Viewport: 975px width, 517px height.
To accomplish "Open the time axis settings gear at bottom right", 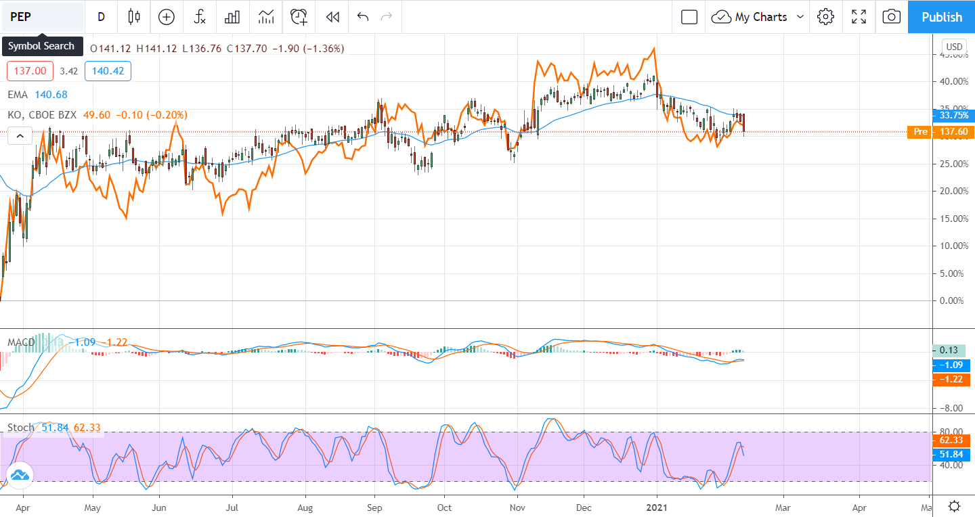I will 954,506.
